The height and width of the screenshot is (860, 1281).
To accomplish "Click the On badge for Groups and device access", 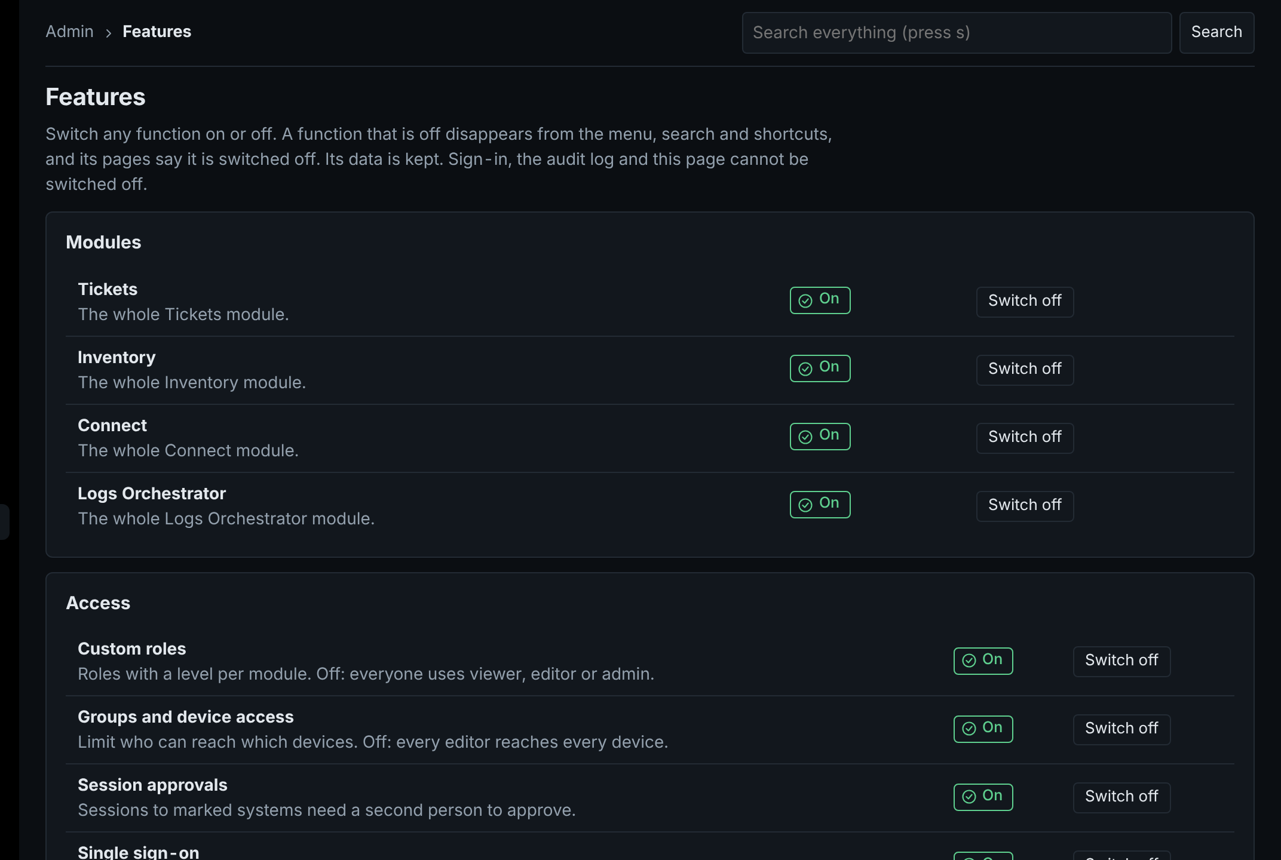I will (x=983, y=729).
